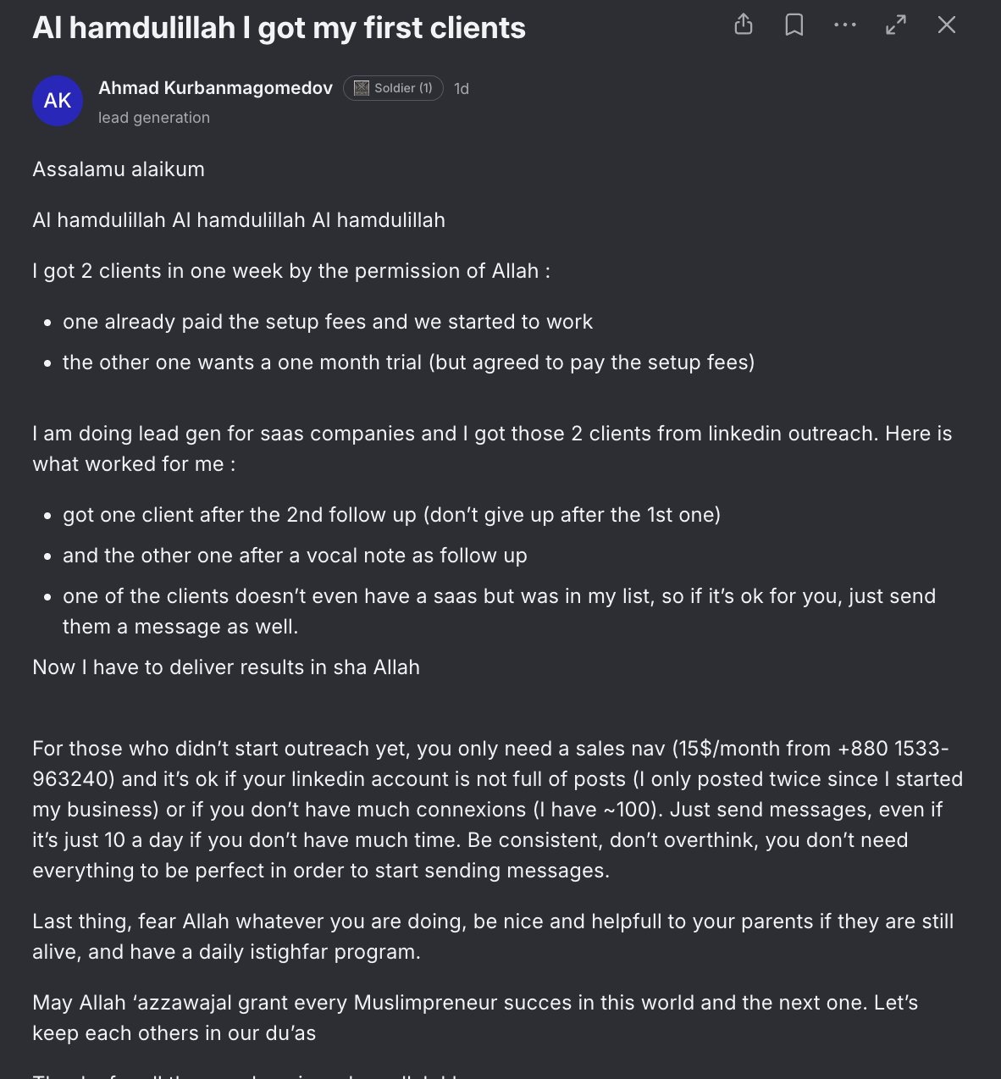The width and height of the screenshot is (1001, 1079).
Task: Click the bullet about paid setup fees
Action: [328, 322]
